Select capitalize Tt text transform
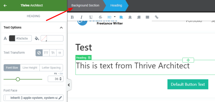Image resolution: width=215 pixels, height=102 pixels. 53,53
